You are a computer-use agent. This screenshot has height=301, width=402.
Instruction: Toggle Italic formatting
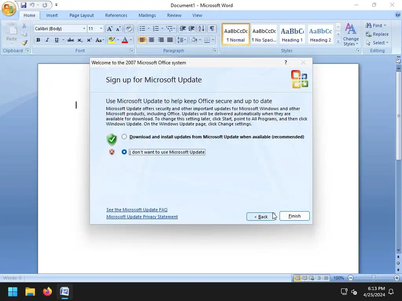(x=47, y=40)
